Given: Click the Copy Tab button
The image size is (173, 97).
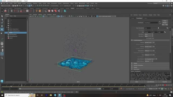Looking at the screenshot, I should [x=165, y=82].
